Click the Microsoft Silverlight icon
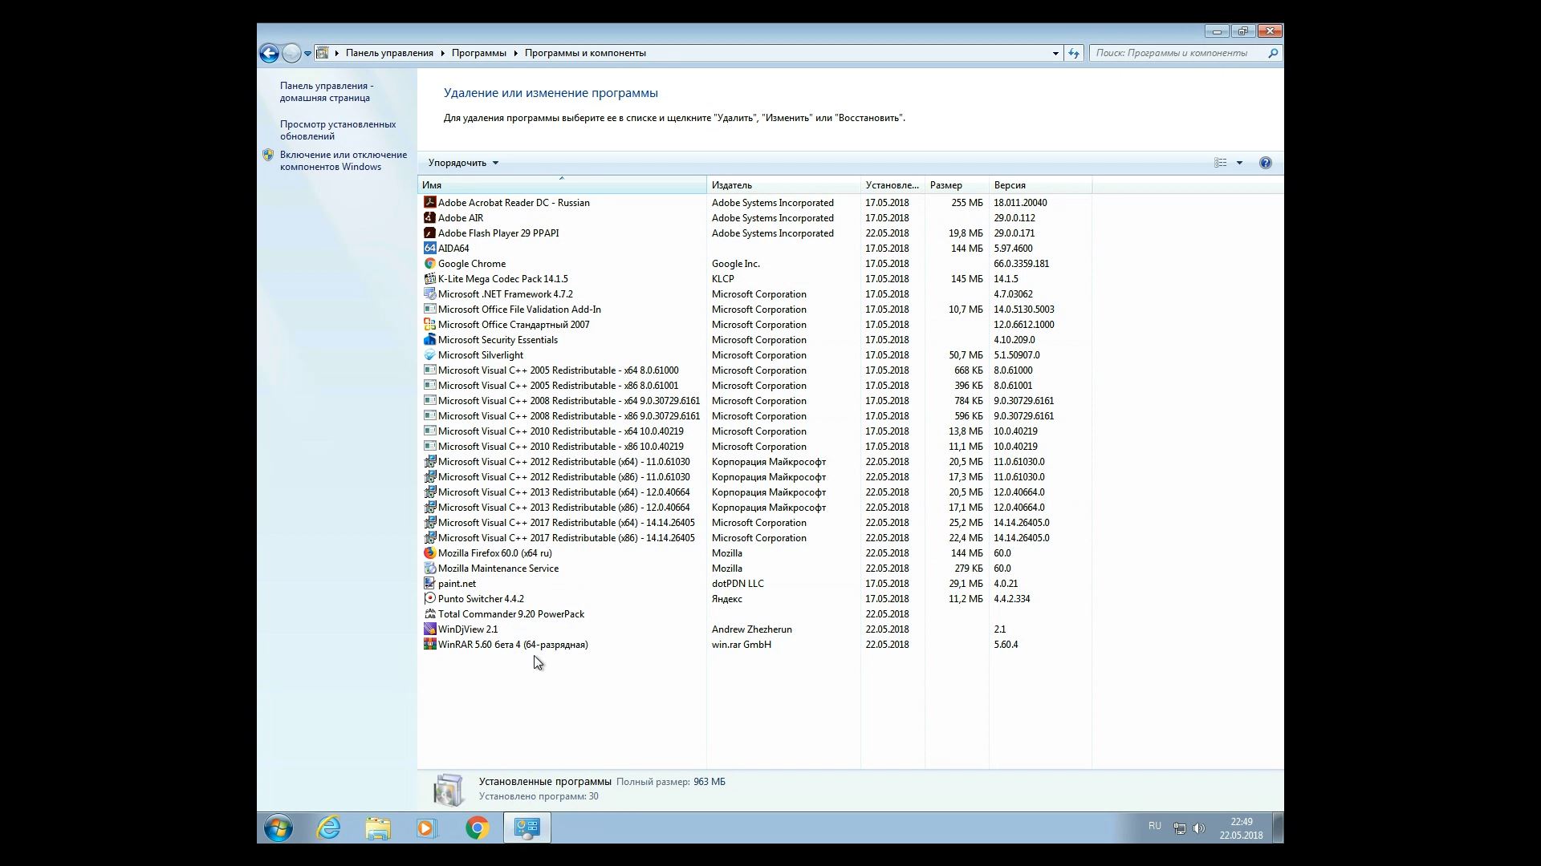The width and height of the screenshot is (1541, 866). point(429,355)
